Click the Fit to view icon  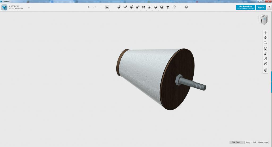click(x=265, y=49)
